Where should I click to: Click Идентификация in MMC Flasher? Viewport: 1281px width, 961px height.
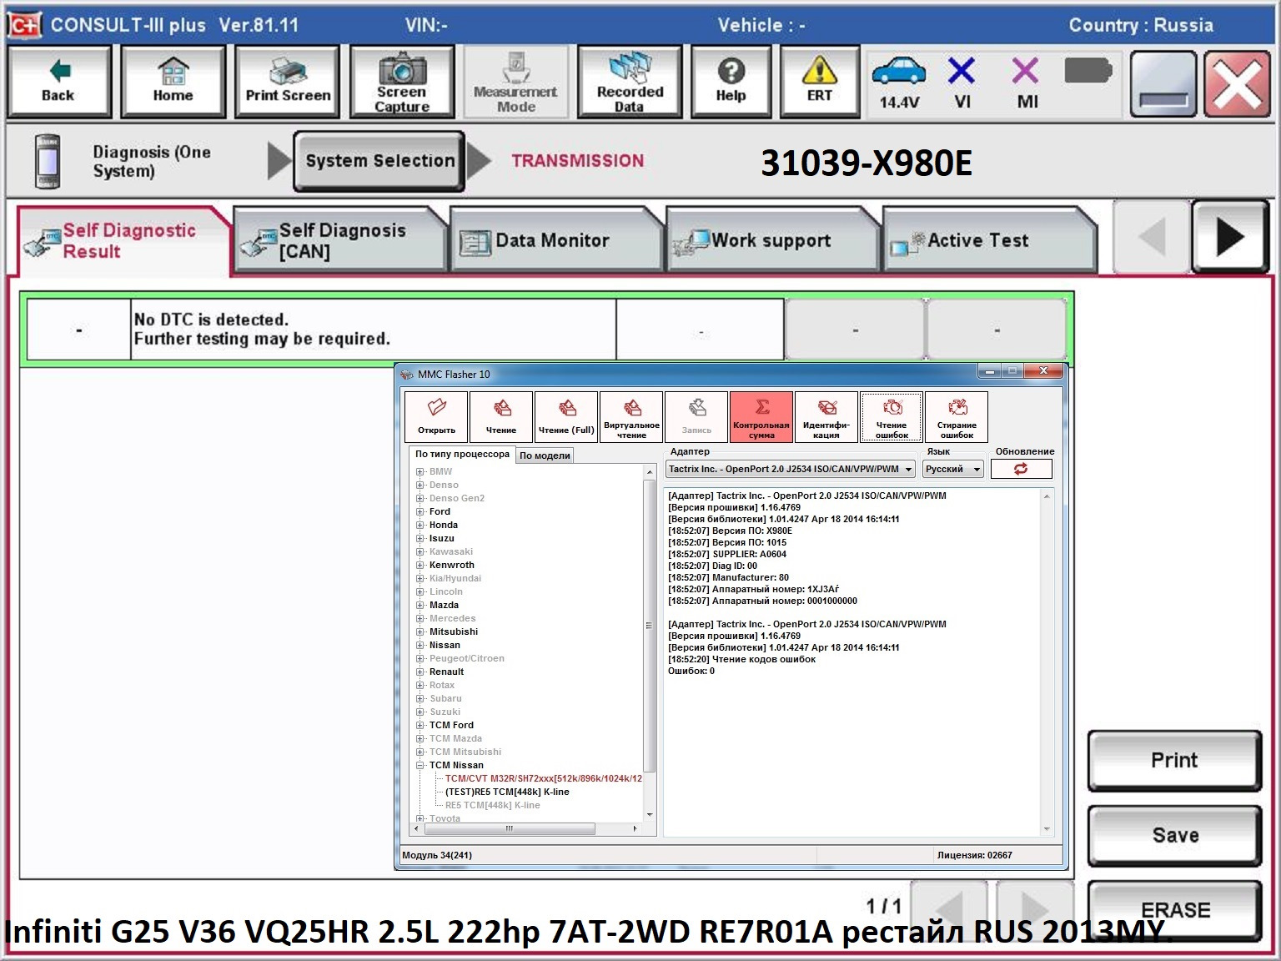826,416
